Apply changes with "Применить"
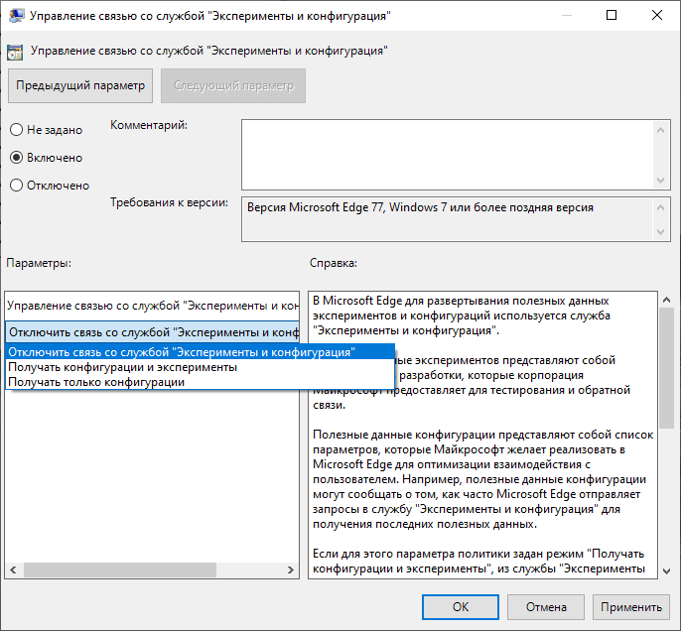681x631 pixels. pos(631,607)
